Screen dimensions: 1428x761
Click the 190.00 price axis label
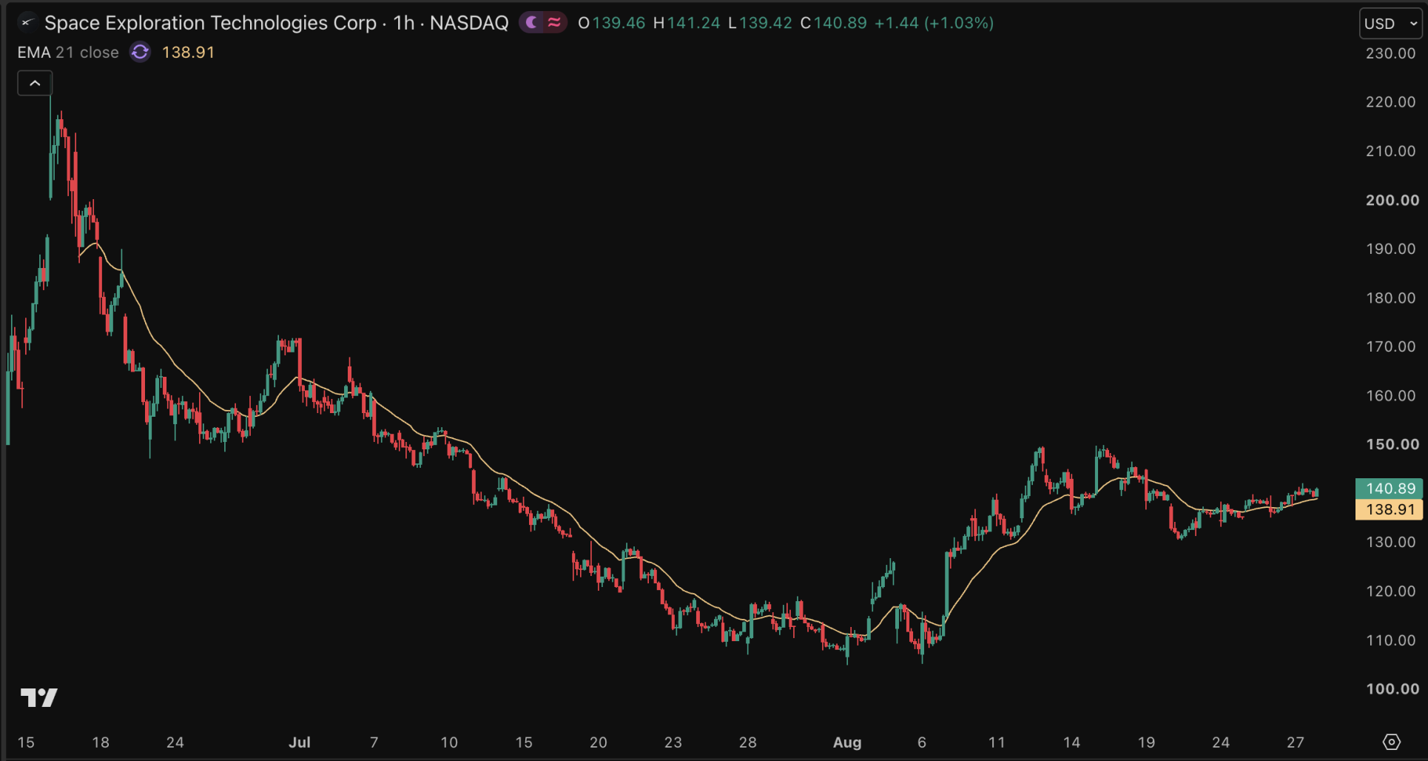click(x=1390, y=249)
